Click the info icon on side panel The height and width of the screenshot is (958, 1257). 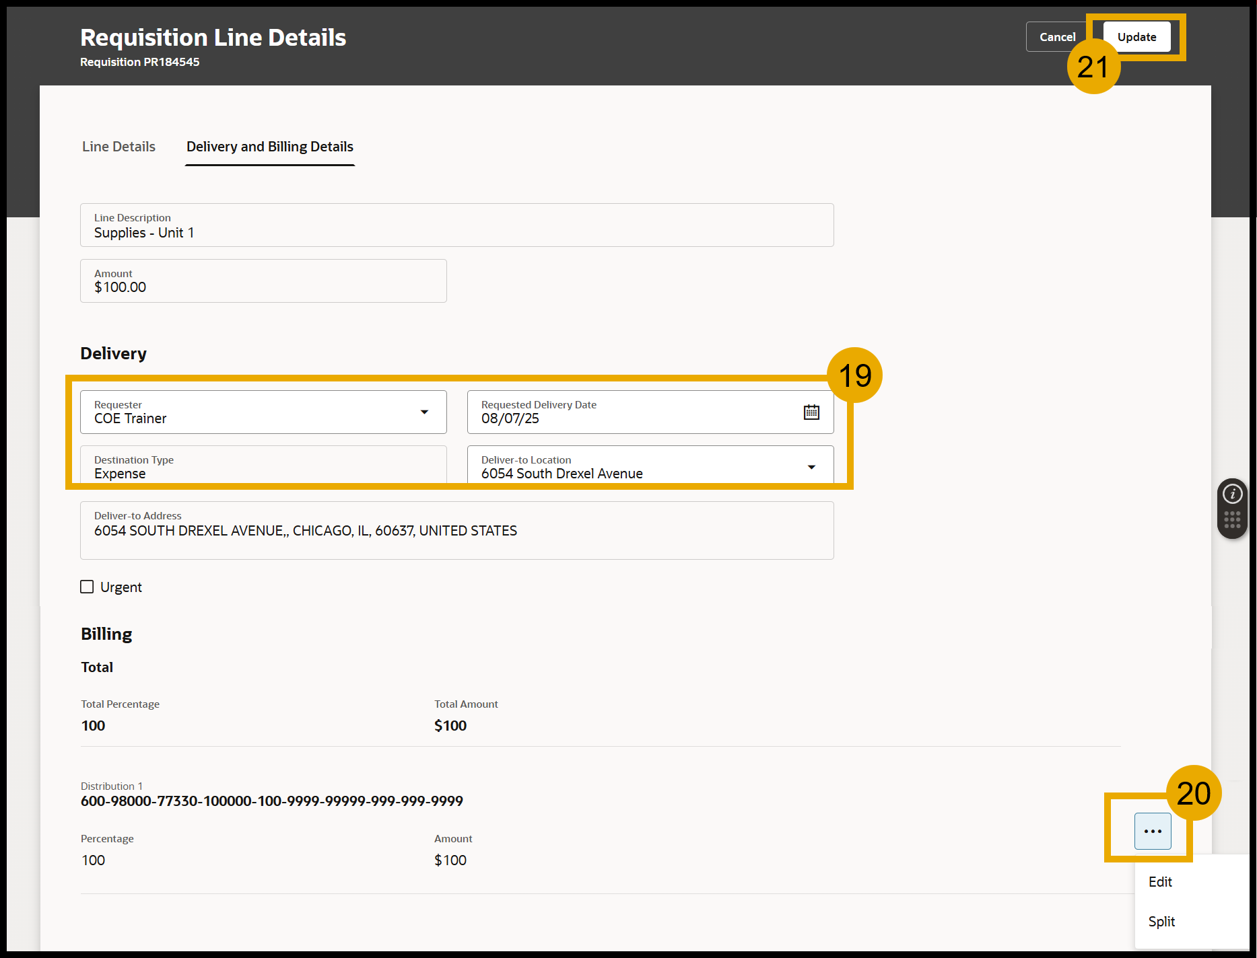(1232, 494)
